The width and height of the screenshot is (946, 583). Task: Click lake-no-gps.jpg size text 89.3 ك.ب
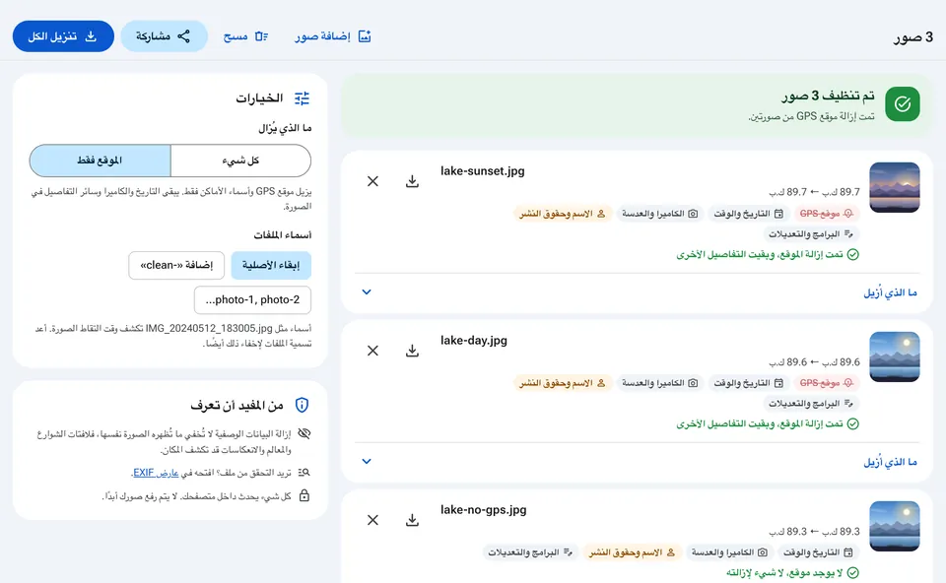(x=815, y=531)
